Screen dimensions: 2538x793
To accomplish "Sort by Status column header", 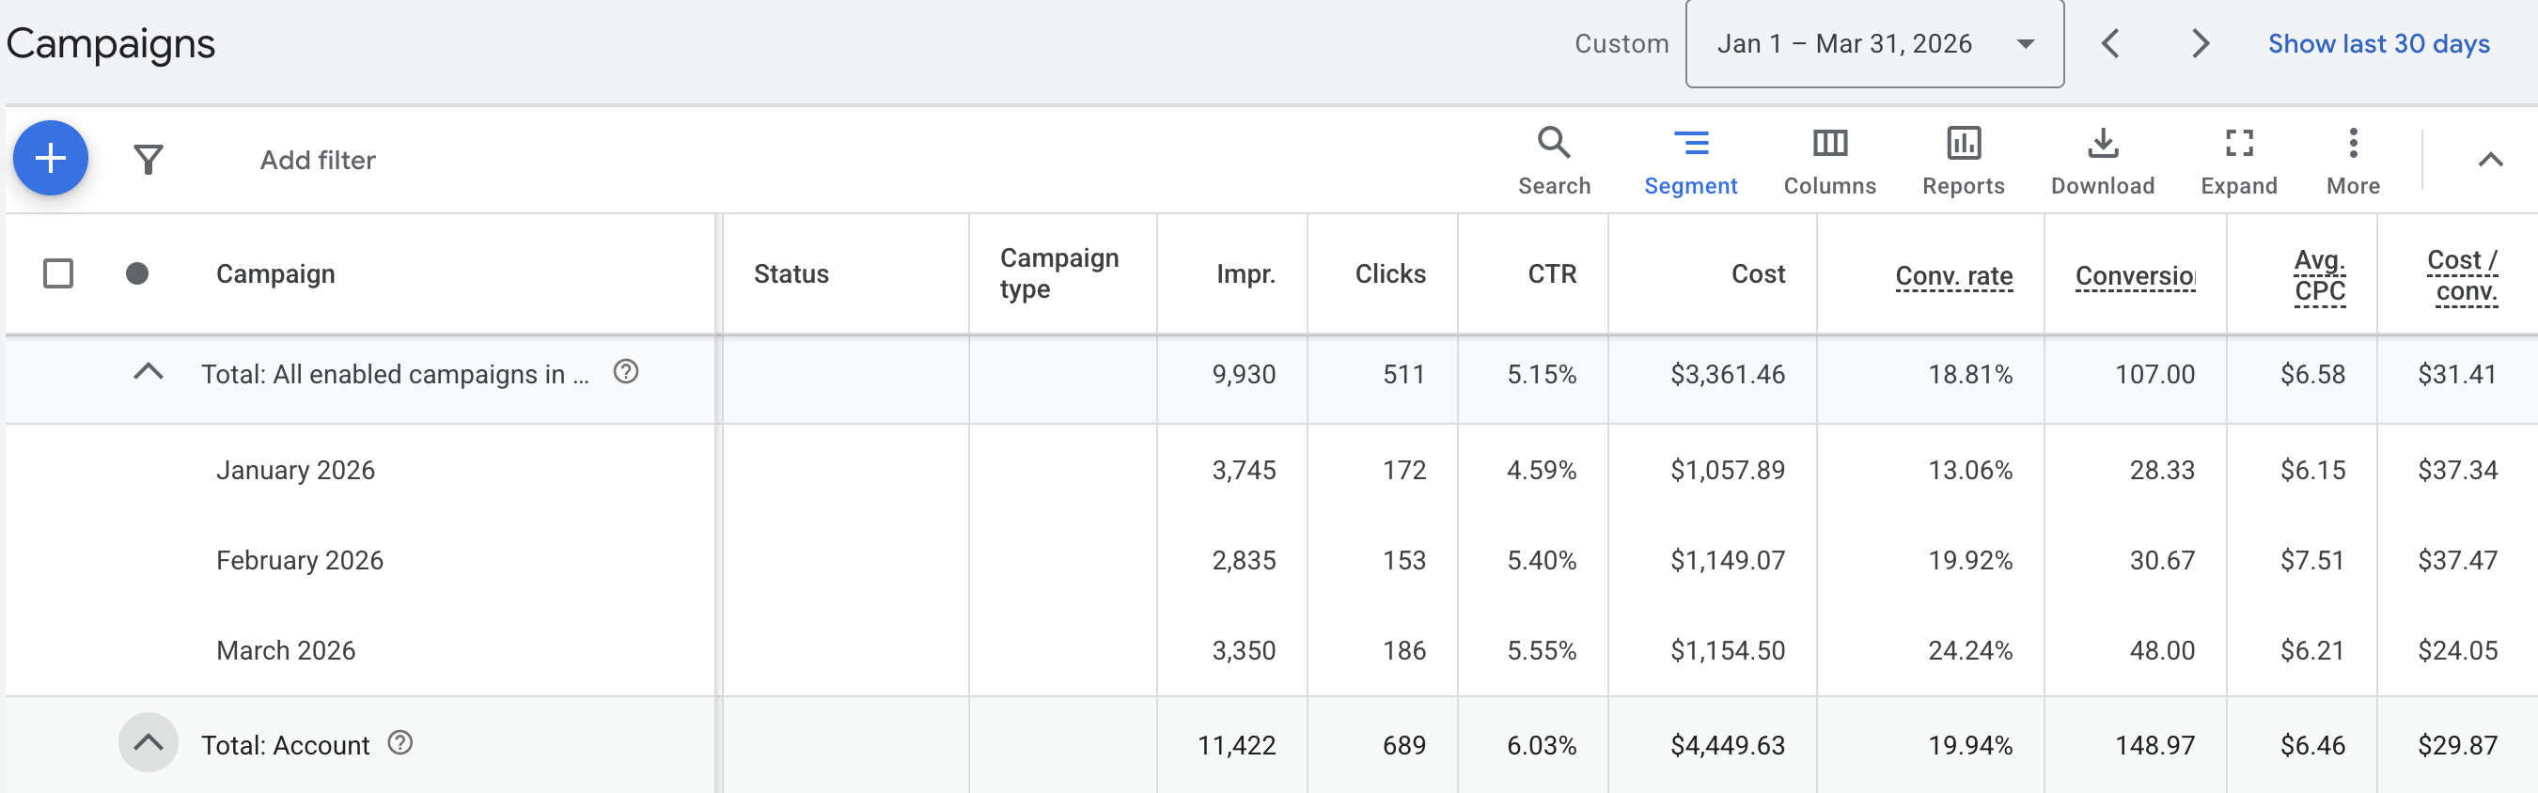I will [791, 273].
